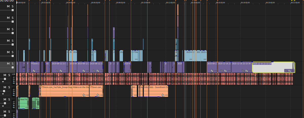
Task: Open Pan/Crop on the 2025-12-16 22 clip
Action: [221, 71]
